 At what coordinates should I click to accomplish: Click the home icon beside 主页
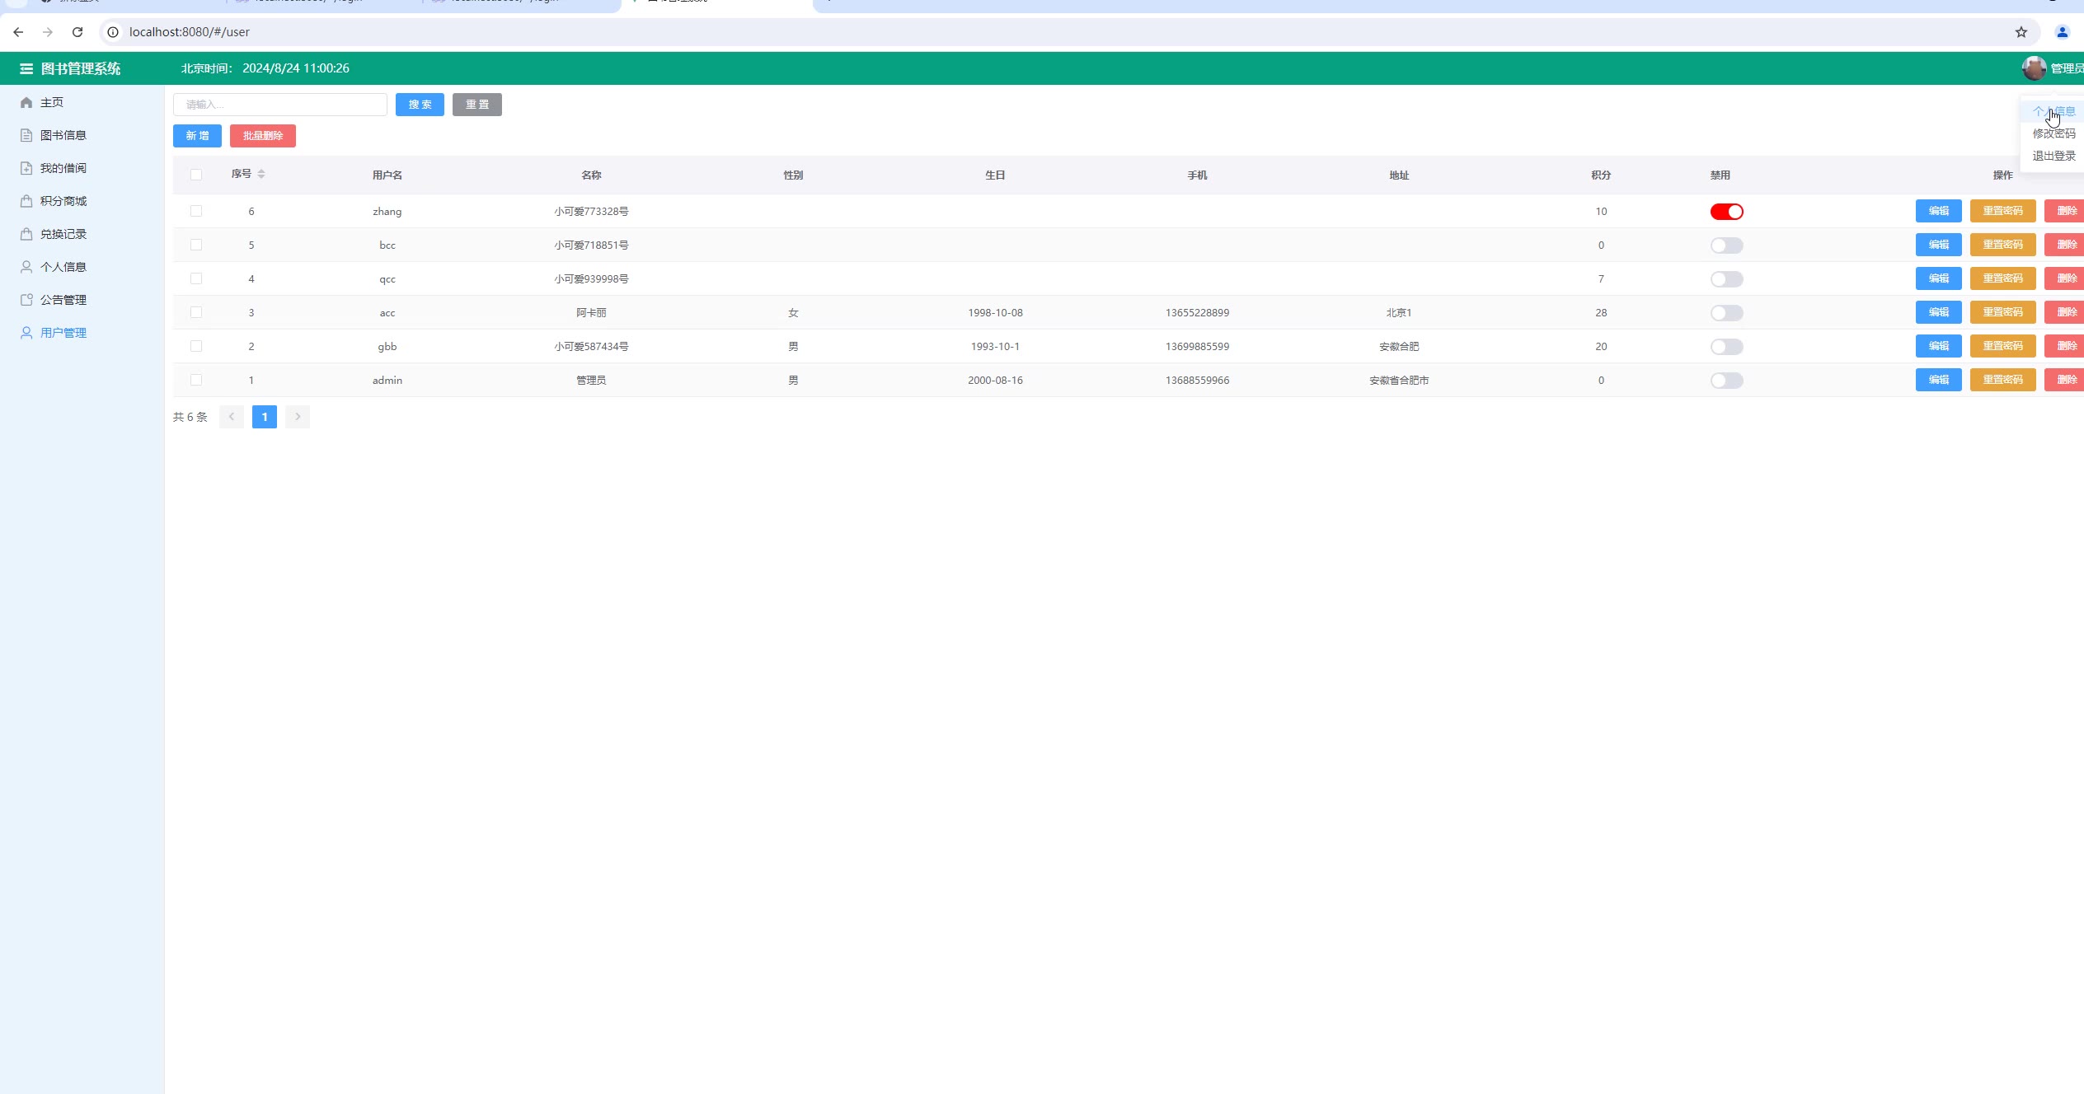(x=26, y=102)
